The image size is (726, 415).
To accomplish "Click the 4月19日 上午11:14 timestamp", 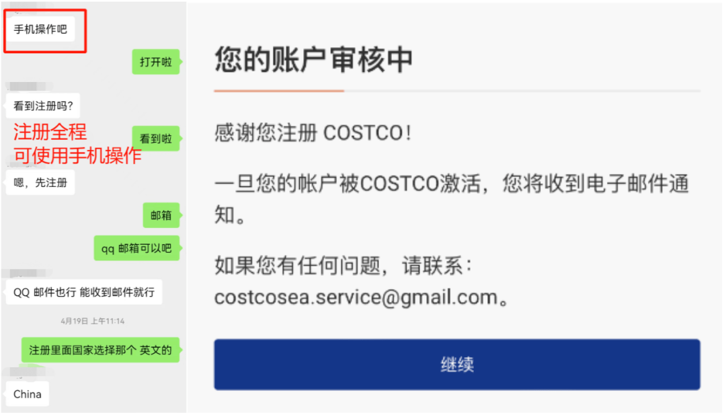I will 93,321.
